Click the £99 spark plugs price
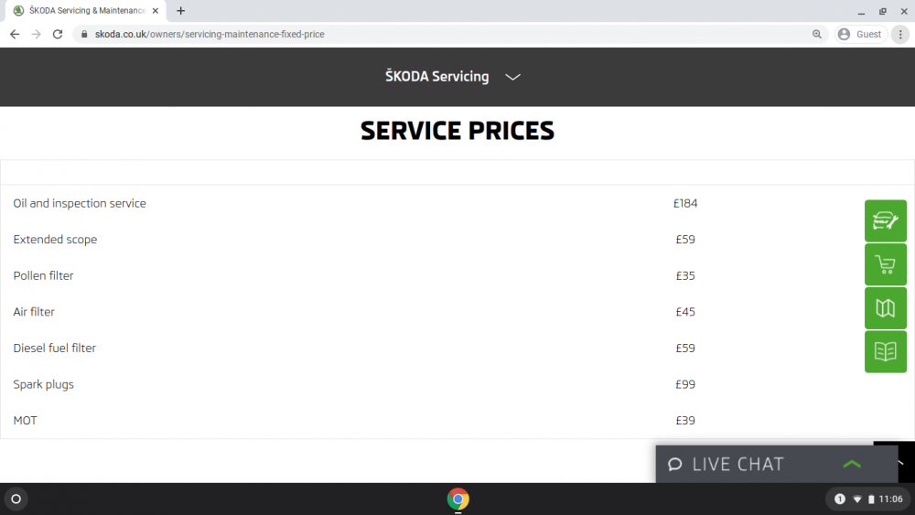This screenshot has width=915, height=515. pos(685,384)
